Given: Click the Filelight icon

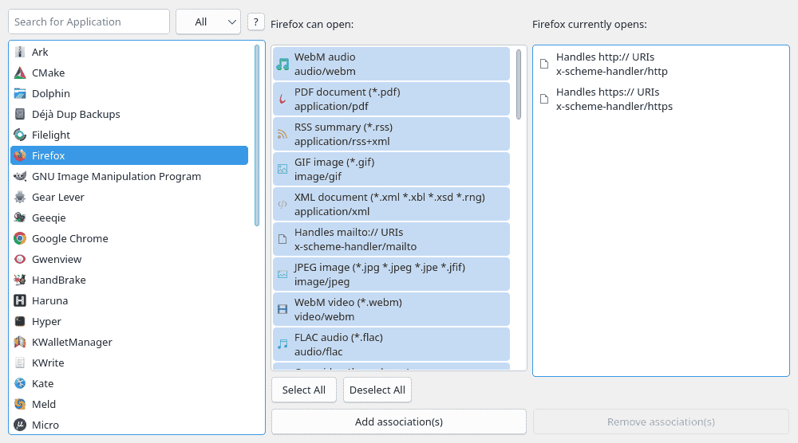Looking at the screenshot, I should pos(20,135).
